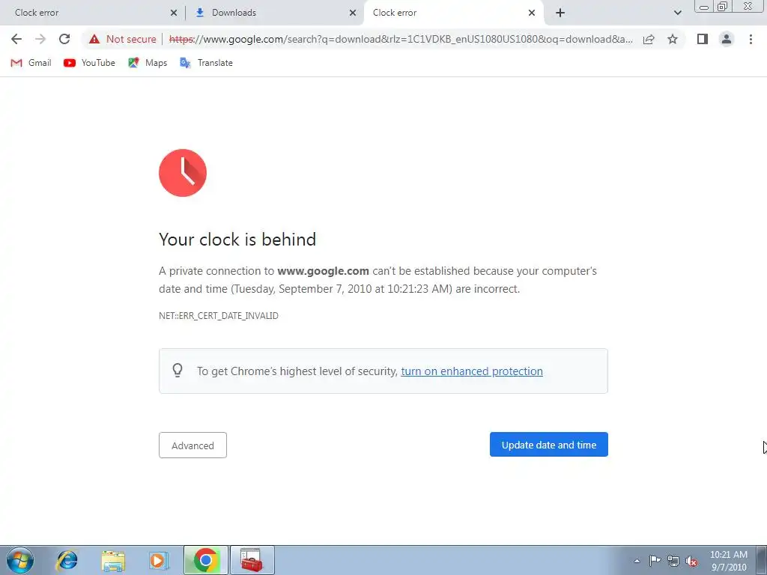Click the red clock error icon

183,173
